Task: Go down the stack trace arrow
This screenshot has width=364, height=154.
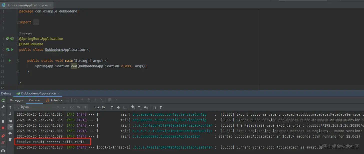Action: tap(10, 114)
